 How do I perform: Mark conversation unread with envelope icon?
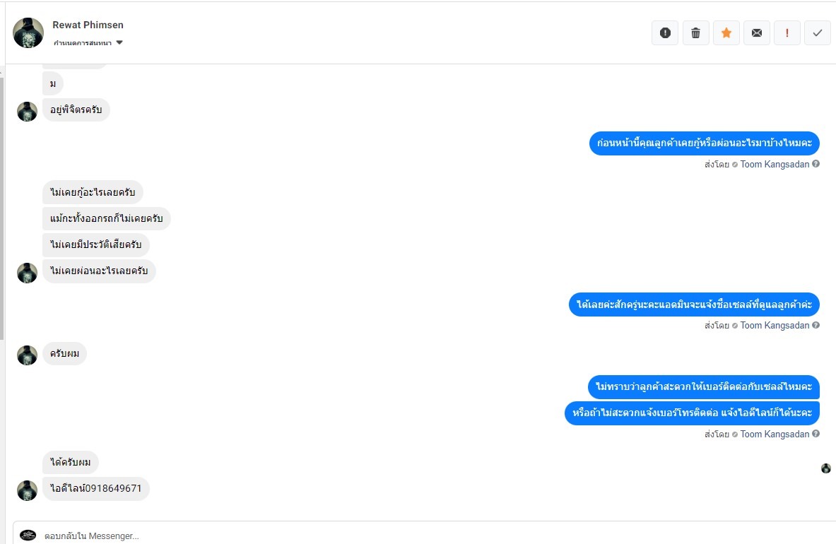click(757, 32)
